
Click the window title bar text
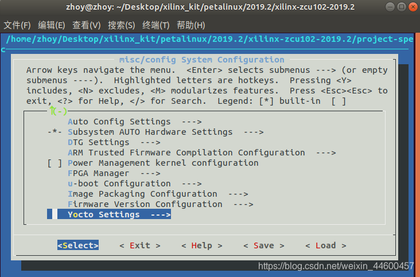tap(210, 7)
